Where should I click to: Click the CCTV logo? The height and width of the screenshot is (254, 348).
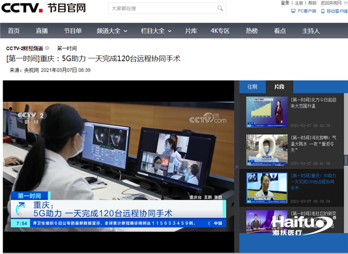coord(21,8)
